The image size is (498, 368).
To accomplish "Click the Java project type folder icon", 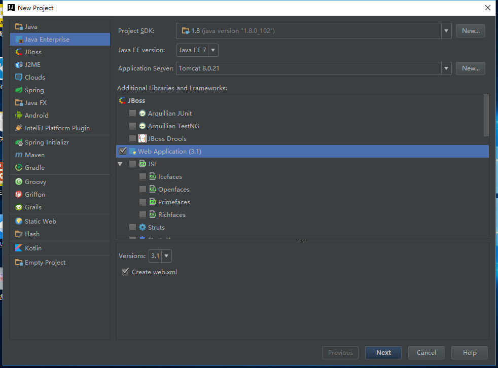I will 19,27.
